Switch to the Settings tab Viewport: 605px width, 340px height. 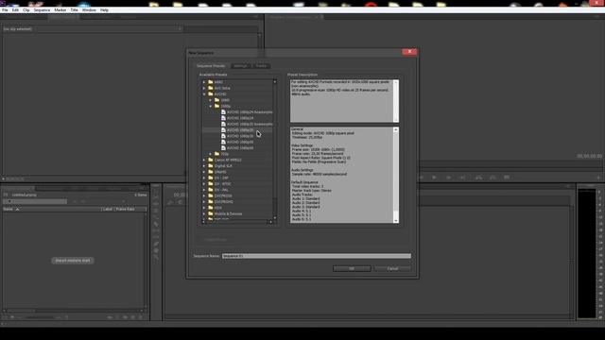click(240, 66)
